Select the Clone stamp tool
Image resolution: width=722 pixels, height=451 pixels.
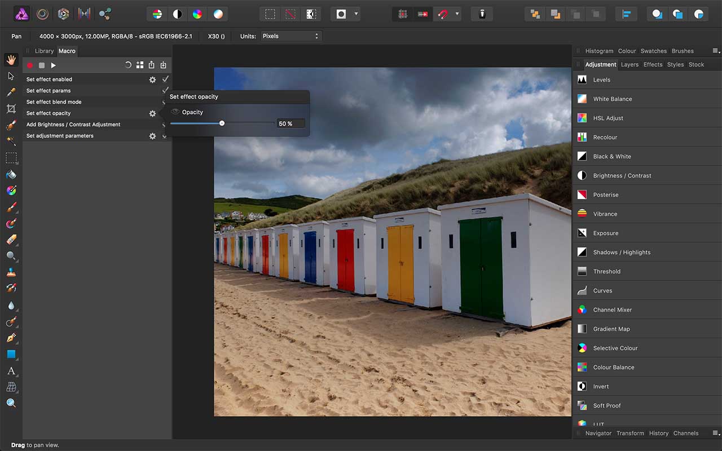11,272
